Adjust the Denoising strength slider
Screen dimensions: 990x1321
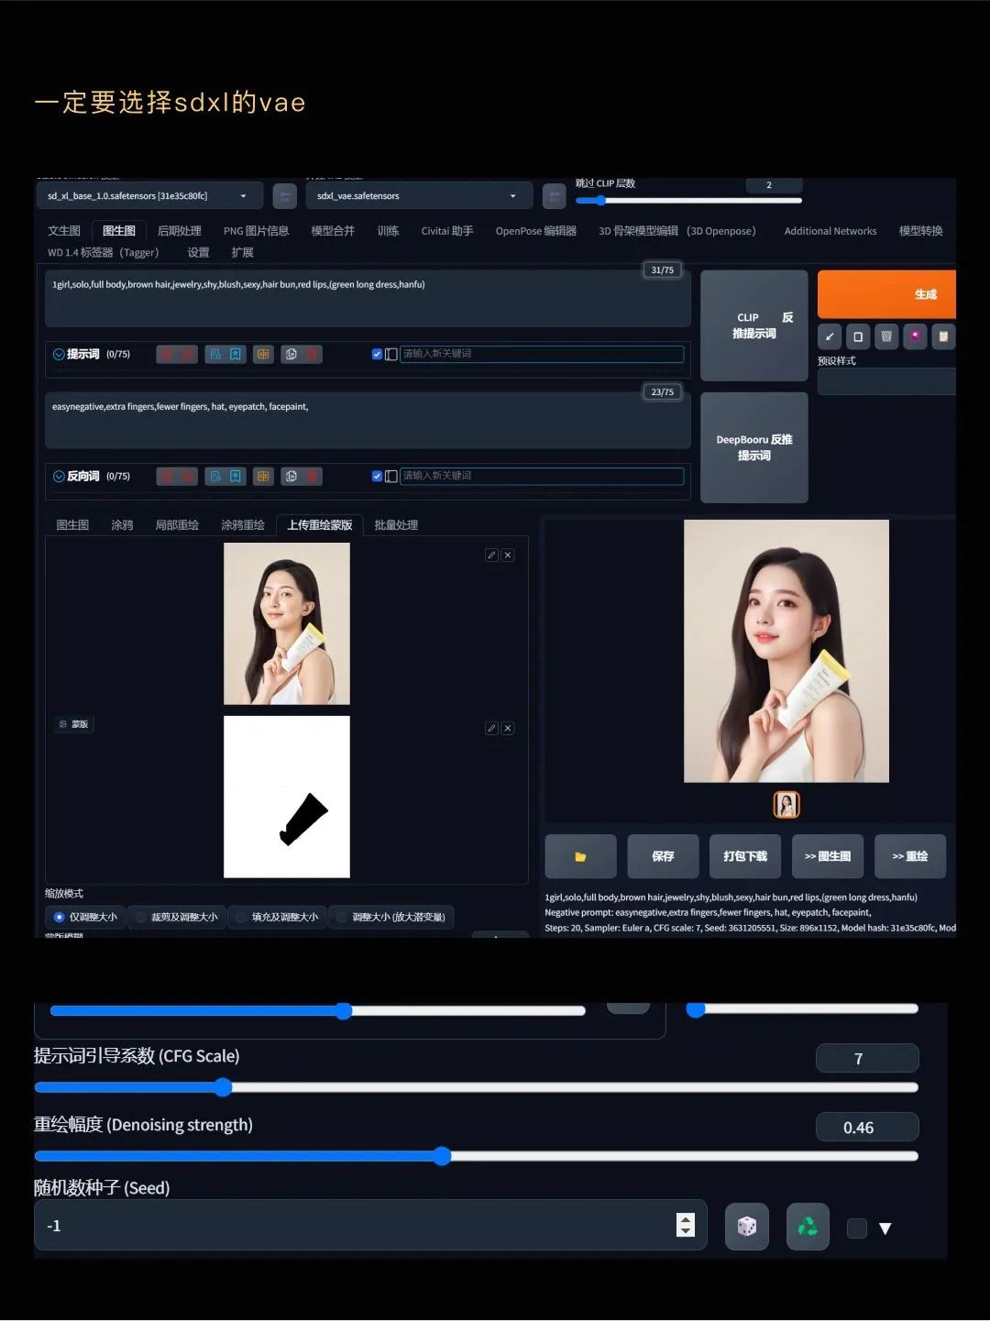(476, 1156)
